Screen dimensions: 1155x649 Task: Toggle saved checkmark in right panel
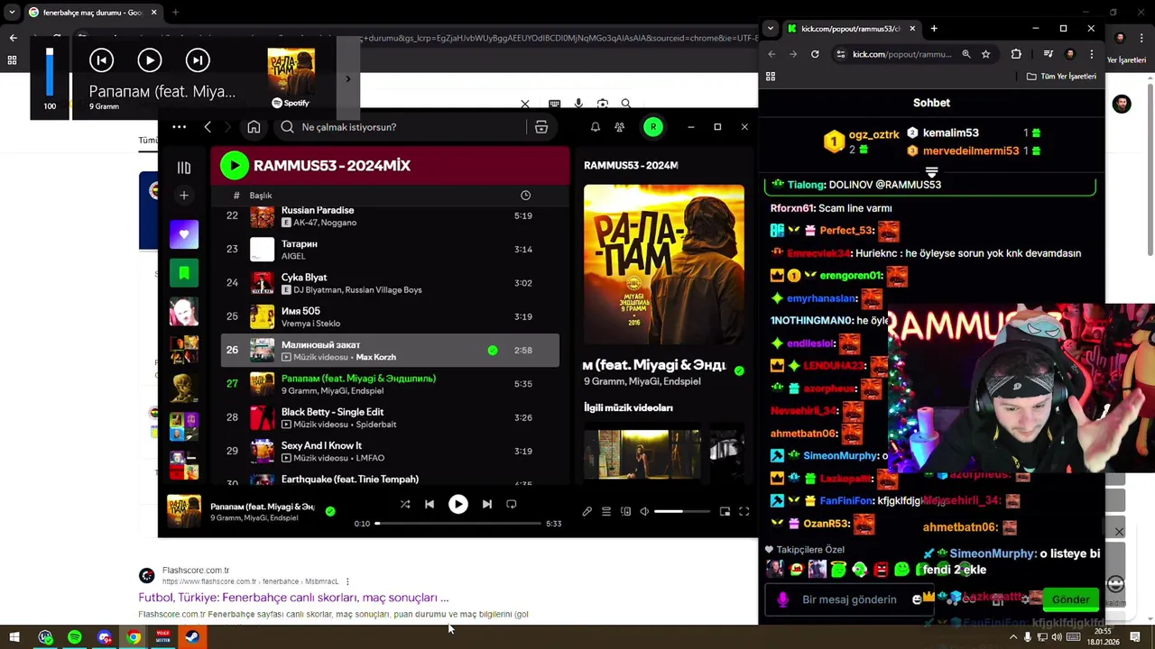coord(739,370)
